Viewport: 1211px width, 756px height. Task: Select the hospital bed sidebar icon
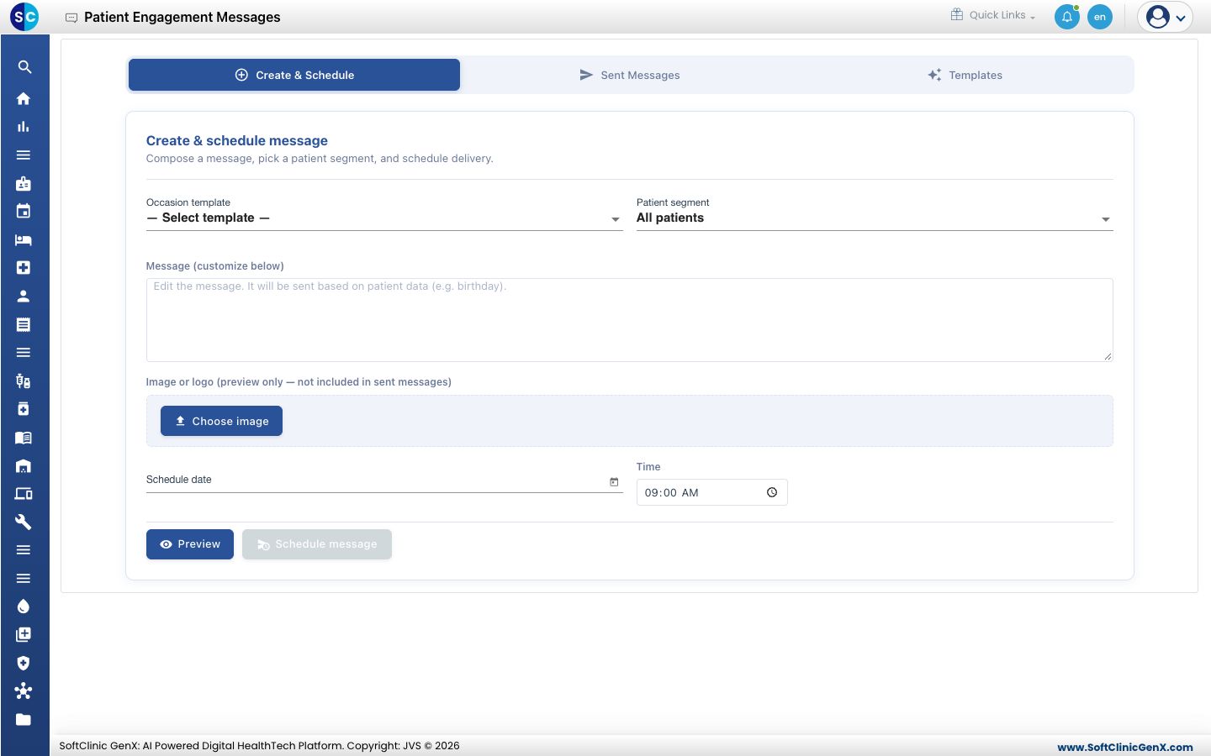[x=24, y=240]
